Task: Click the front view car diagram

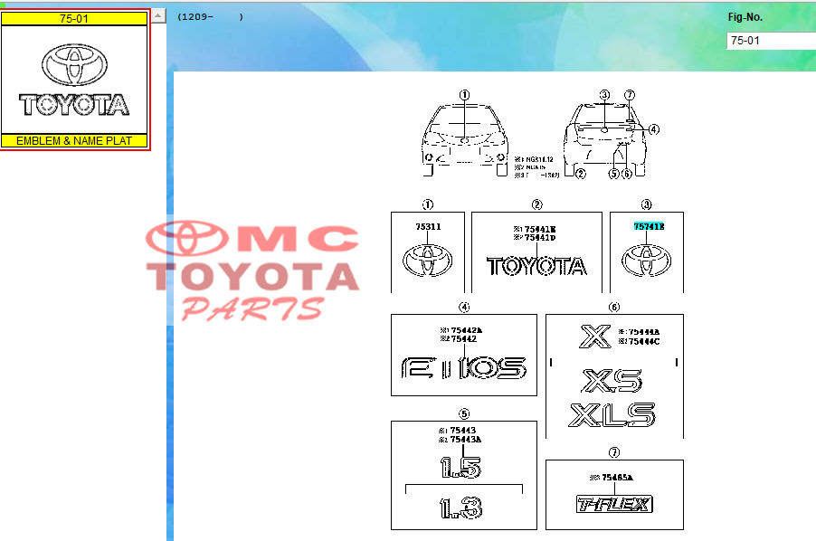Action: pos(463,140)
